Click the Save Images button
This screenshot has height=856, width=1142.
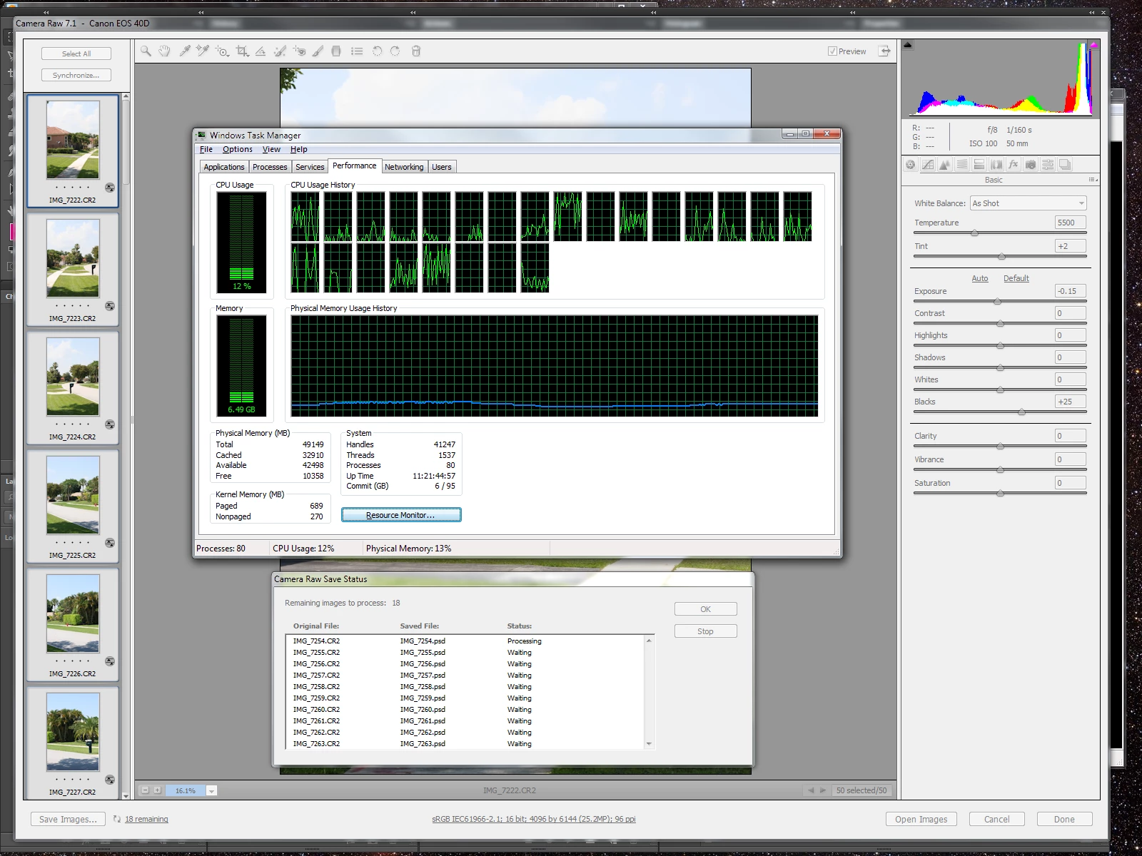tap(68, 819)
